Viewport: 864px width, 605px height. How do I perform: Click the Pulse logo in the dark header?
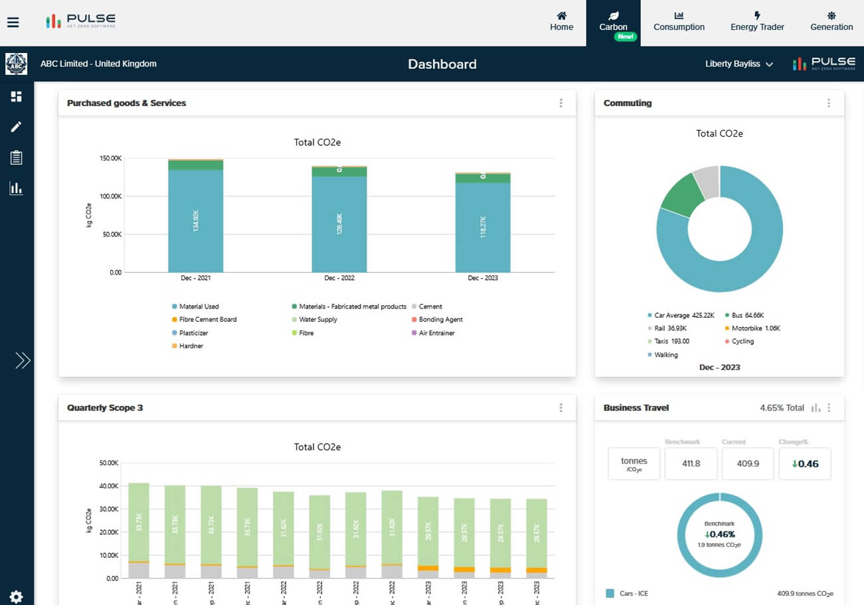click(824, 64)
